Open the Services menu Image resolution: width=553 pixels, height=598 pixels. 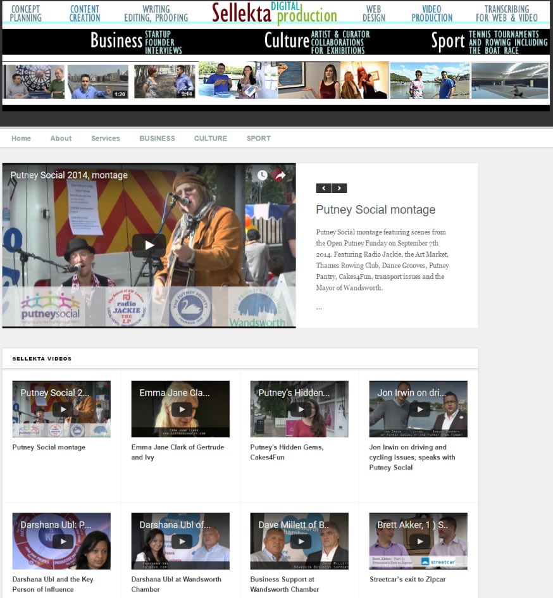click(105, 139)
